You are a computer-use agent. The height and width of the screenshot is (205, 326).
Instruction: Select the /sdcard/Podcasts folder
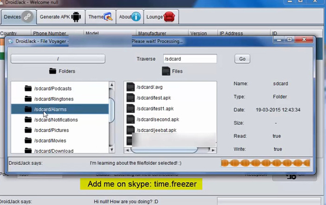(x=60, y=89)
